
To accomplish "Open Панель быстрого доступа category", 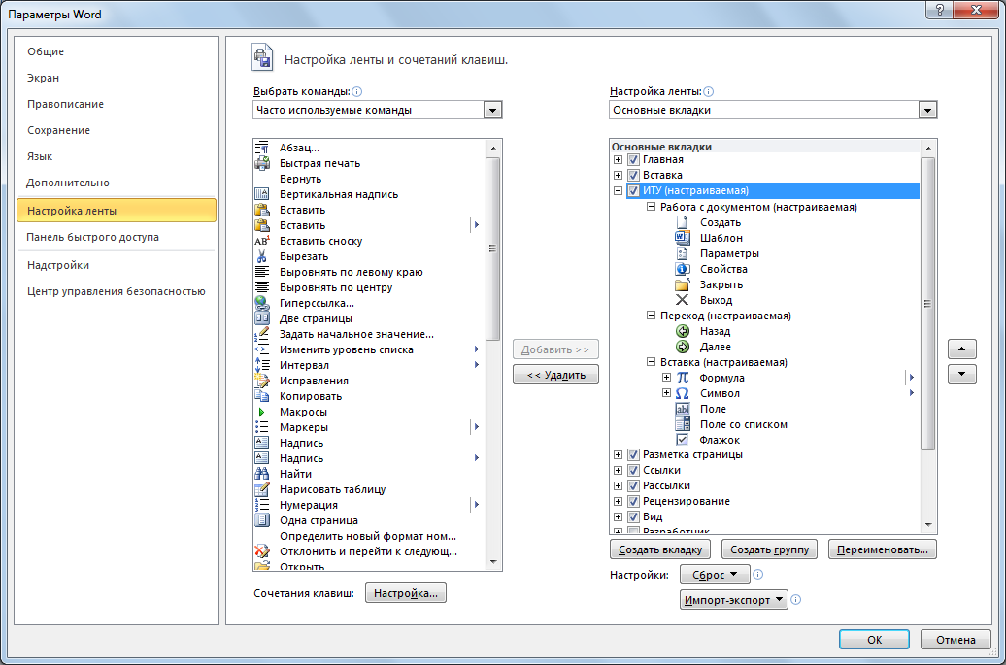I will 93,237.
